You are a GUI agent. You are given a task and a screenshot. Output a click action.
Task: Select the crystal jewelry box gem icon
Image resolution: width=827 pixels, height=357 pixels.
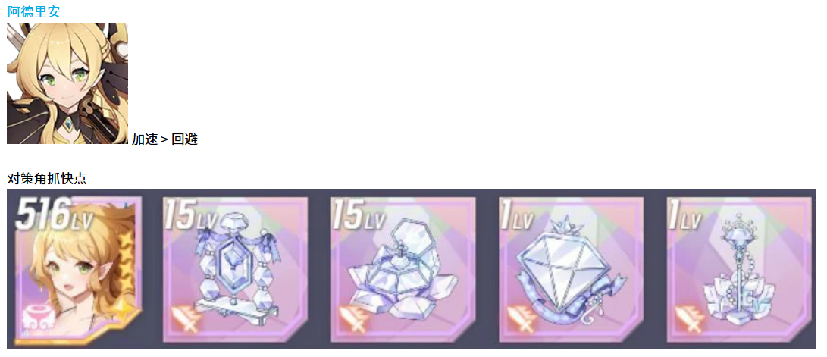pos(403,270)
